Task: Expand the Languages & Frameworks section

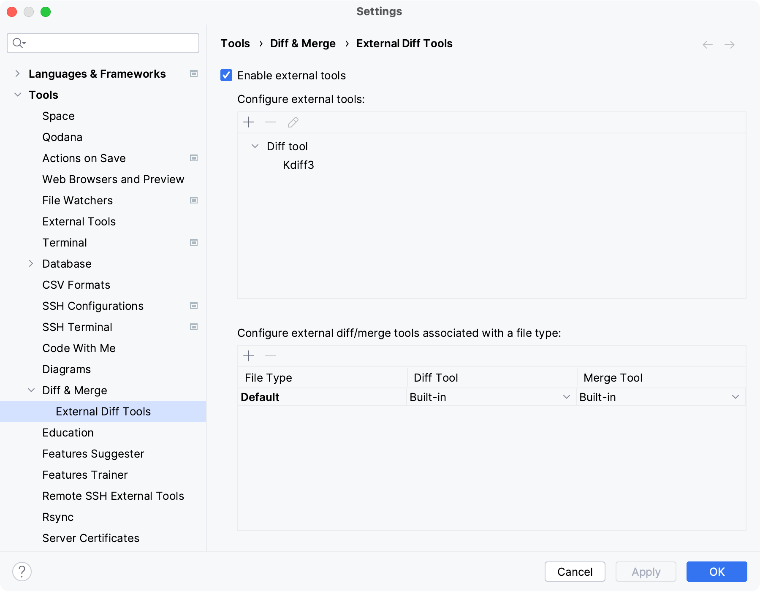Action: point(17,73)
